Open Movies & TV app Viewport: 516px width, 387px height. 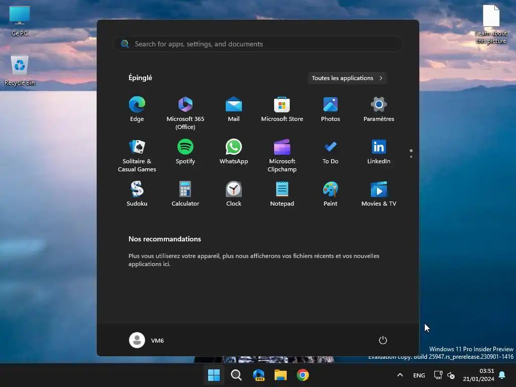point(379,194)
